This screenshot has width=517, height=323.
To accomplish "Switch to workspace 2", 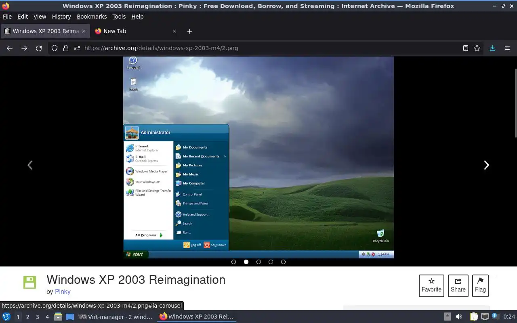I will click(x=27, y=317).
